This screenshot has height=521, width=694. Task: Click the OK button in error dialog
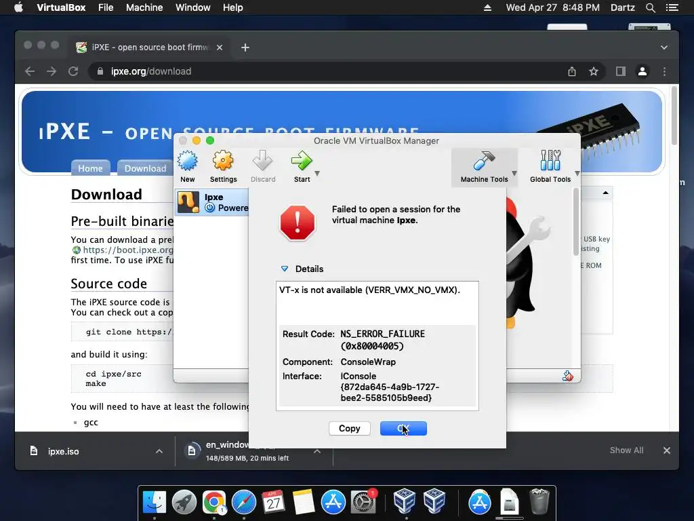coord(403,429)
